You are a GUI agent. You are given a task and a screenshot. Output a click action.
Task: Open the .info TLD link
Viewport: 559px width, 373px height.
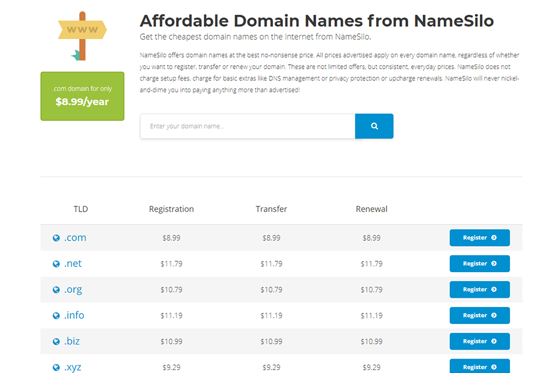point(74,315)
